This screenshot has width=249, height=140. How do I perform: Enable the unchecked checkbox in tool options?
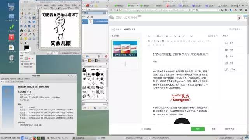[x=22, y=67]
